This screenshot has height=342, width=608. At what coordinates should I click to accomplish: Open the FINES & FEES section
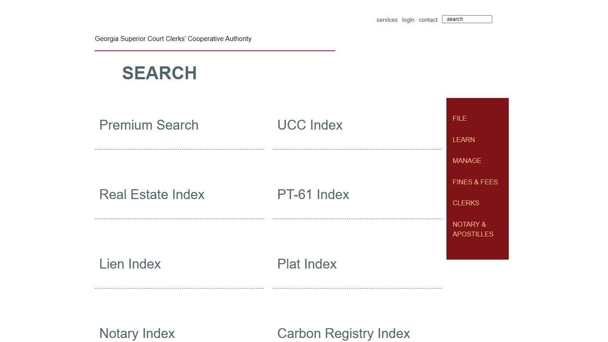pos(475,182)
